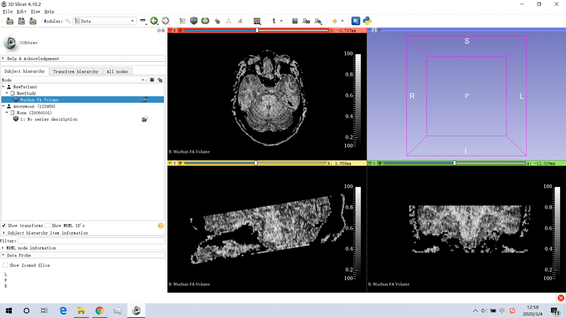566x318 pixels.
Task: Open the Edit menu
Action: pos(21,11)
